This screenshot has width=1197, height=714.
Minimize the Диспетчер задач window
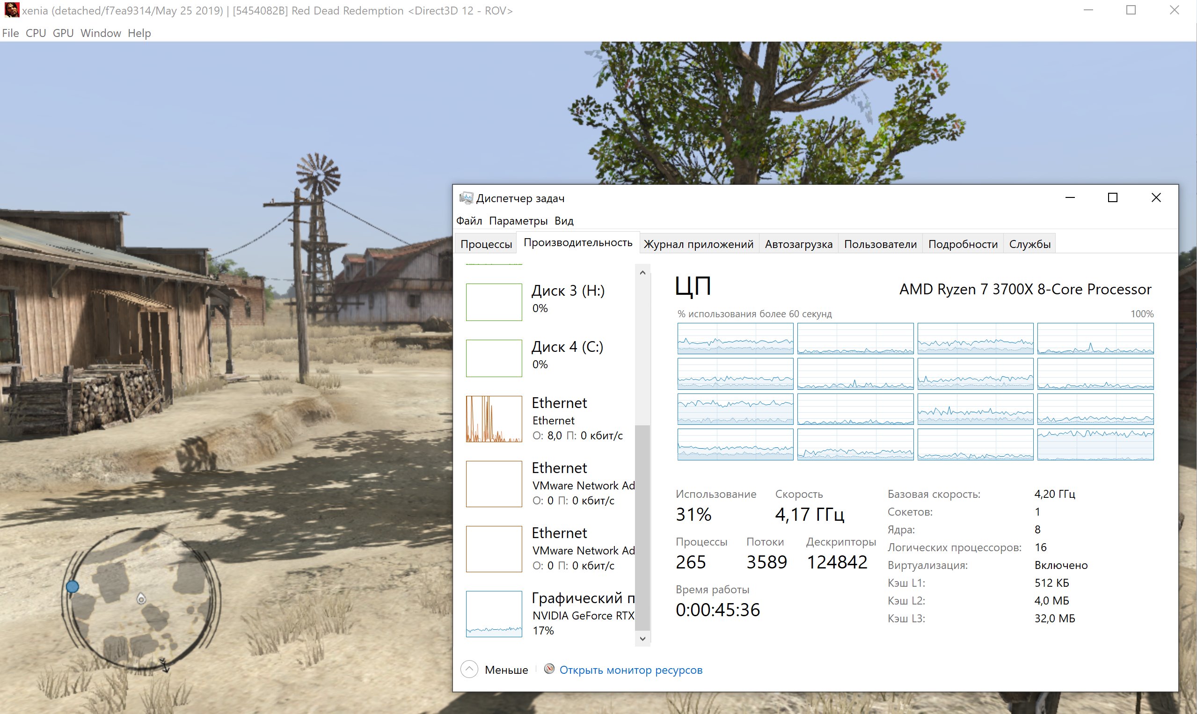pyautogui.click(x=1070, y=198)
